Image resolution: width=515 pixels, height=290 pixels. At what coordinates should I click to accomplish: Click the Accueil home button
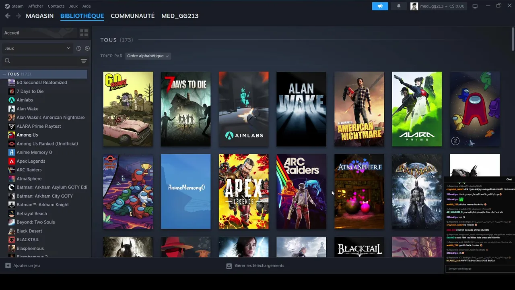(40, 33)
